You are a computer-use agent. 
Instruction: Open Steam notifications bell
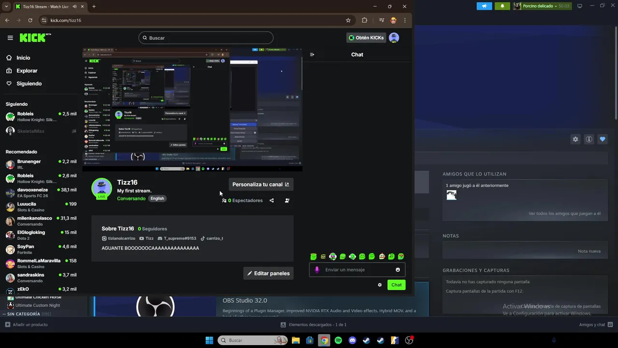click(x=502, y=6)
